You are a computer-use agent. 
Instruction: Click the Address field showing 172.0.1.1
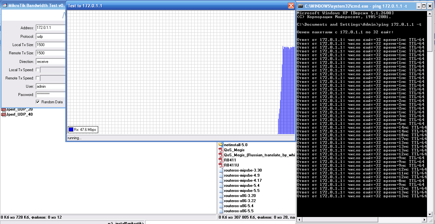(x=50, y=28)
